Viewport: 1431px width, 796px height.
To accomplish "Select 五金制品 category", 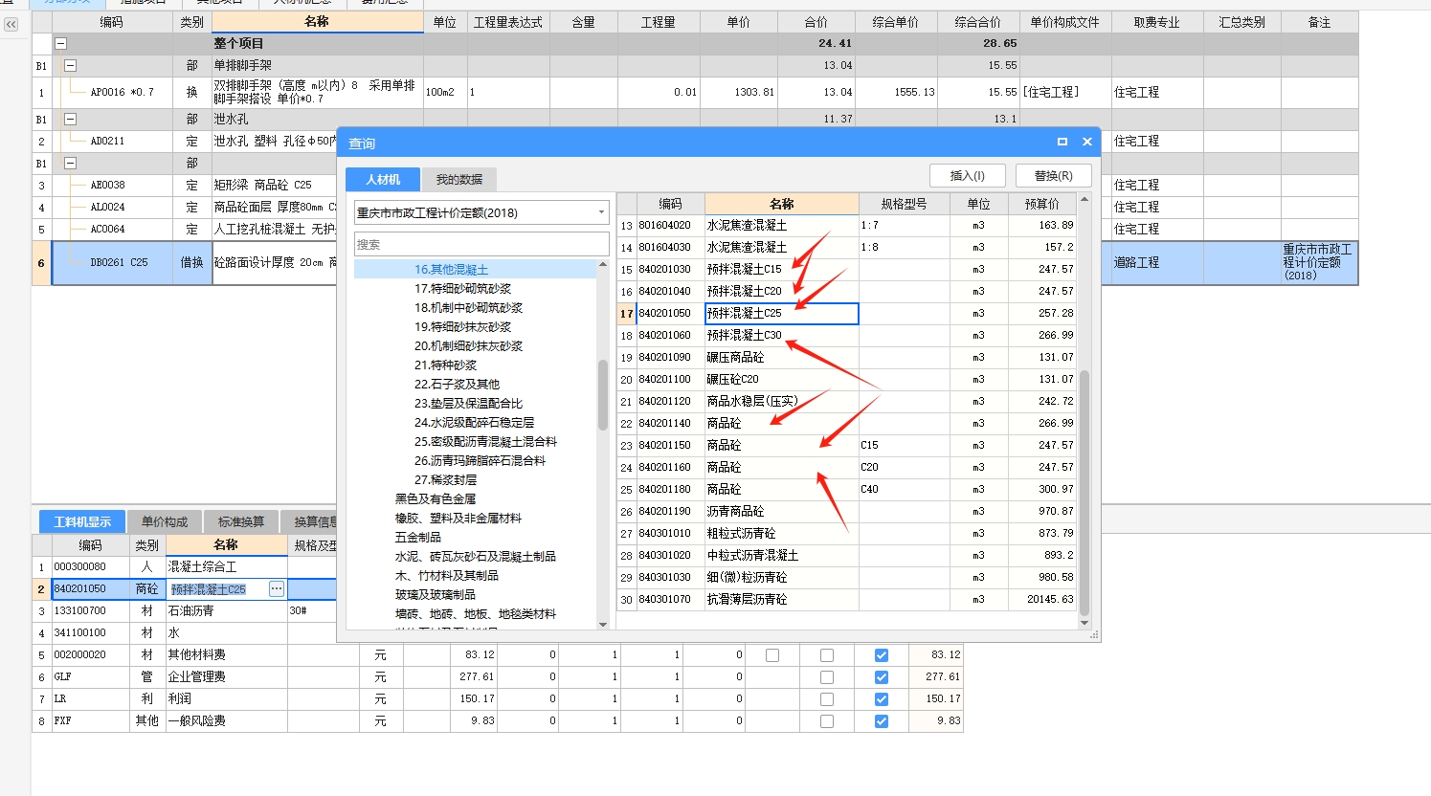I will (x=418, y=538).
